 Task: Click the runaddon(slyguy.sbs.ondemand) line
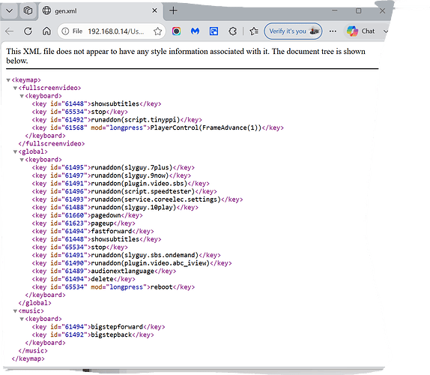click(x=126, y=255)
